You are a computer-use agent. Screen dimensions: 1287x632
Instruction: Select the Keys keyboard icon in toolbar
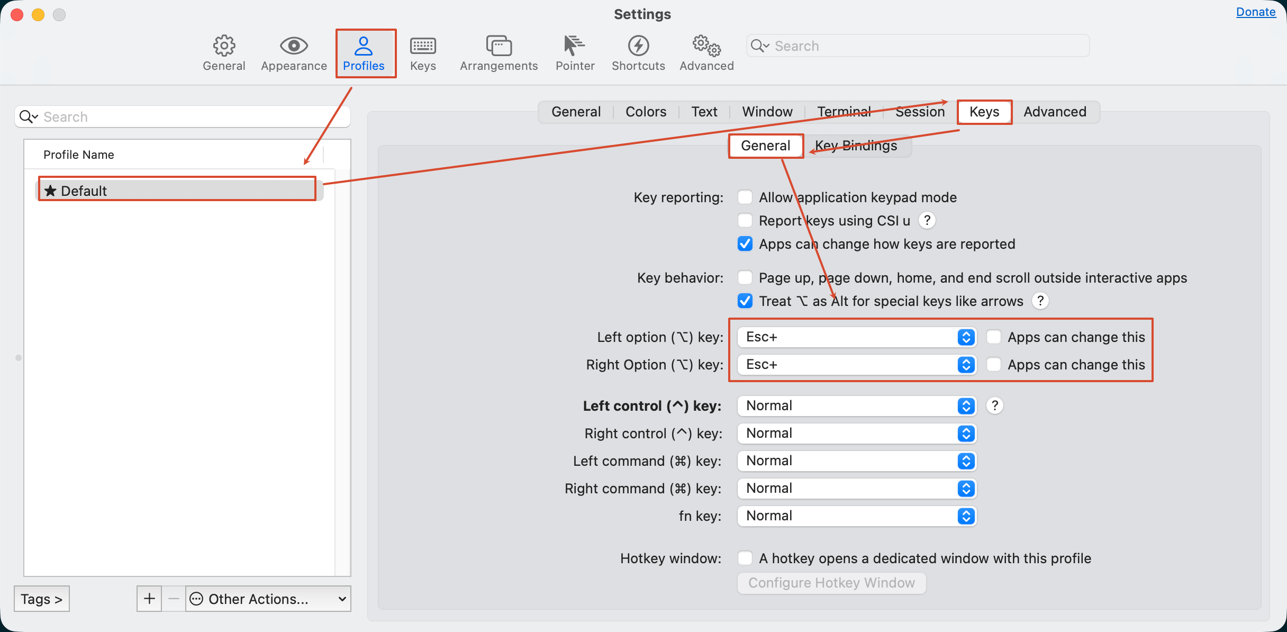(x=423, y=46)
